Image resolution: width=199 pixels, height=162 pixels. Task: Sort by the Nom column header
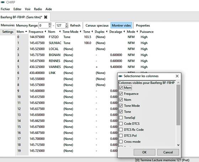coord(54,32)
